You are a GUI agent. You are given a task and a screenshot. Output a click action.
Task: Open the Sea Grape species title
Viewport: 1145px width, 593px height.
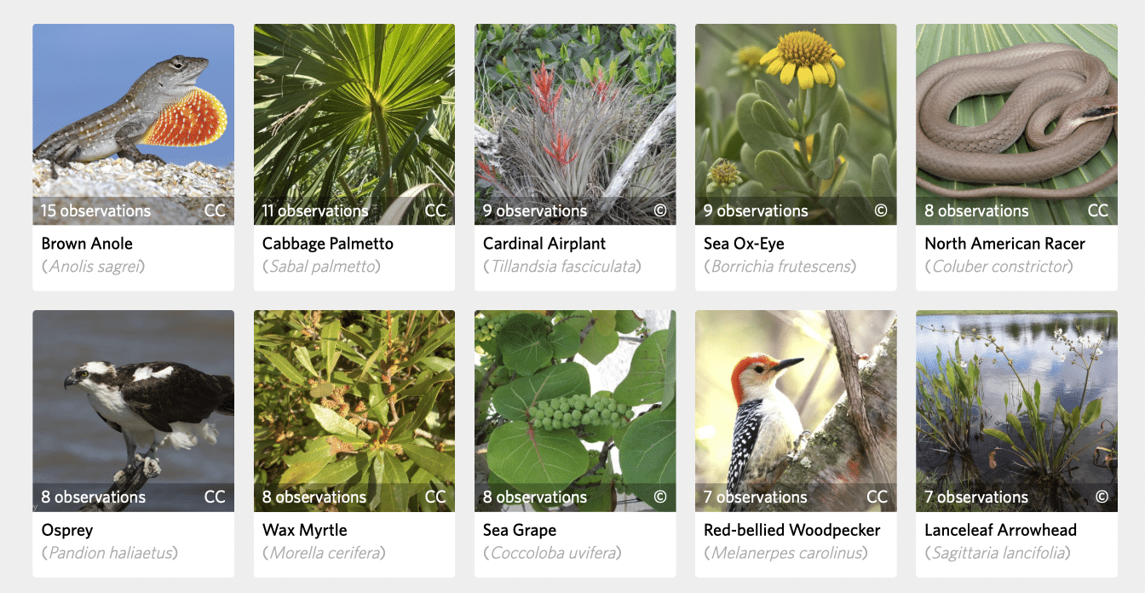520,530
